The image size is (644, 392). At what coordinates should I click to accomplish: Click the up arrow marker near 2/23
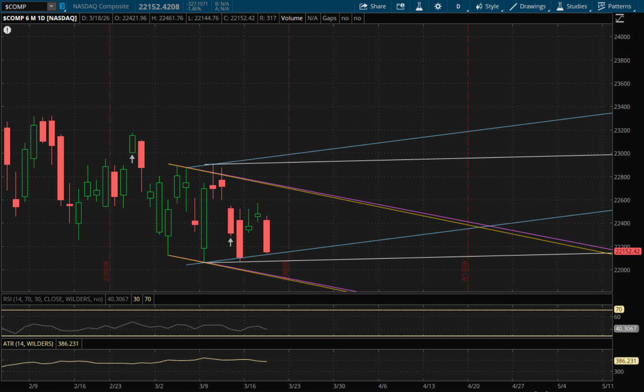point(132,159)
